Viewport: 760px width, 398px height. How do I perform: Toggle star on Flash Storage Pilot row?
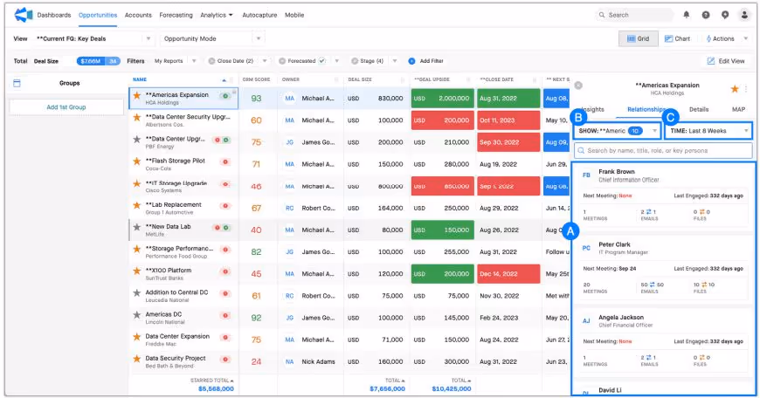pyautogui.click(x=137, y=161)
